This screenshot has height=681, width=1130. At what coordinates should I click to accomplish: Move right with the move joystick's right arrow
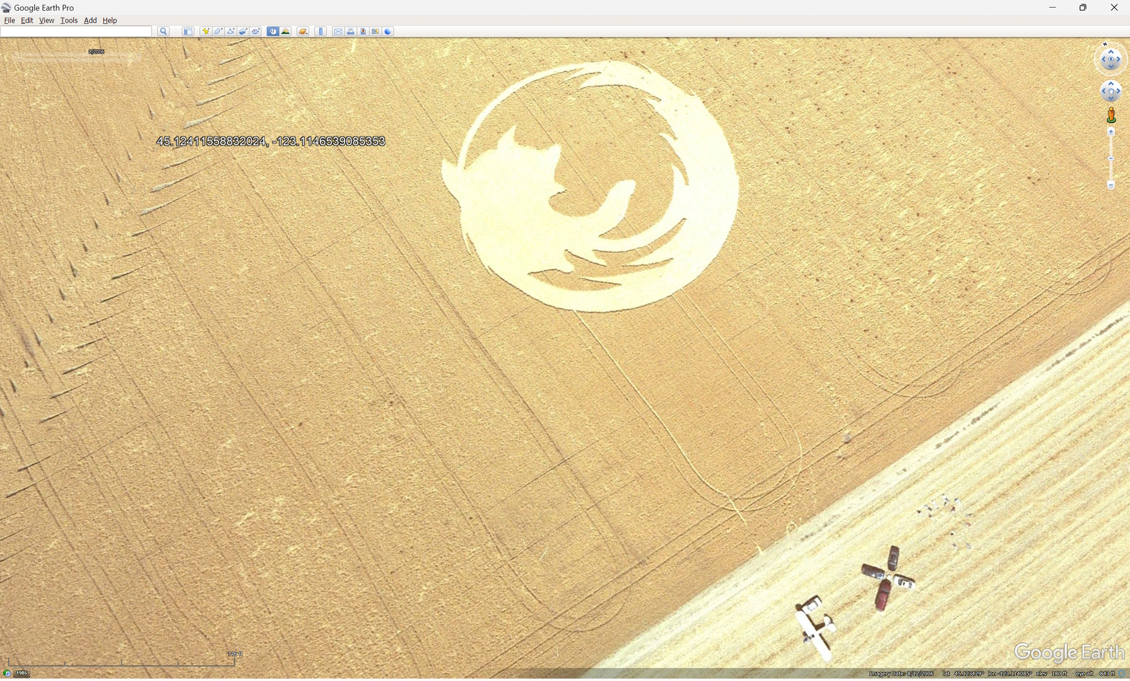pyautogui.click(x=1119, y=91)
